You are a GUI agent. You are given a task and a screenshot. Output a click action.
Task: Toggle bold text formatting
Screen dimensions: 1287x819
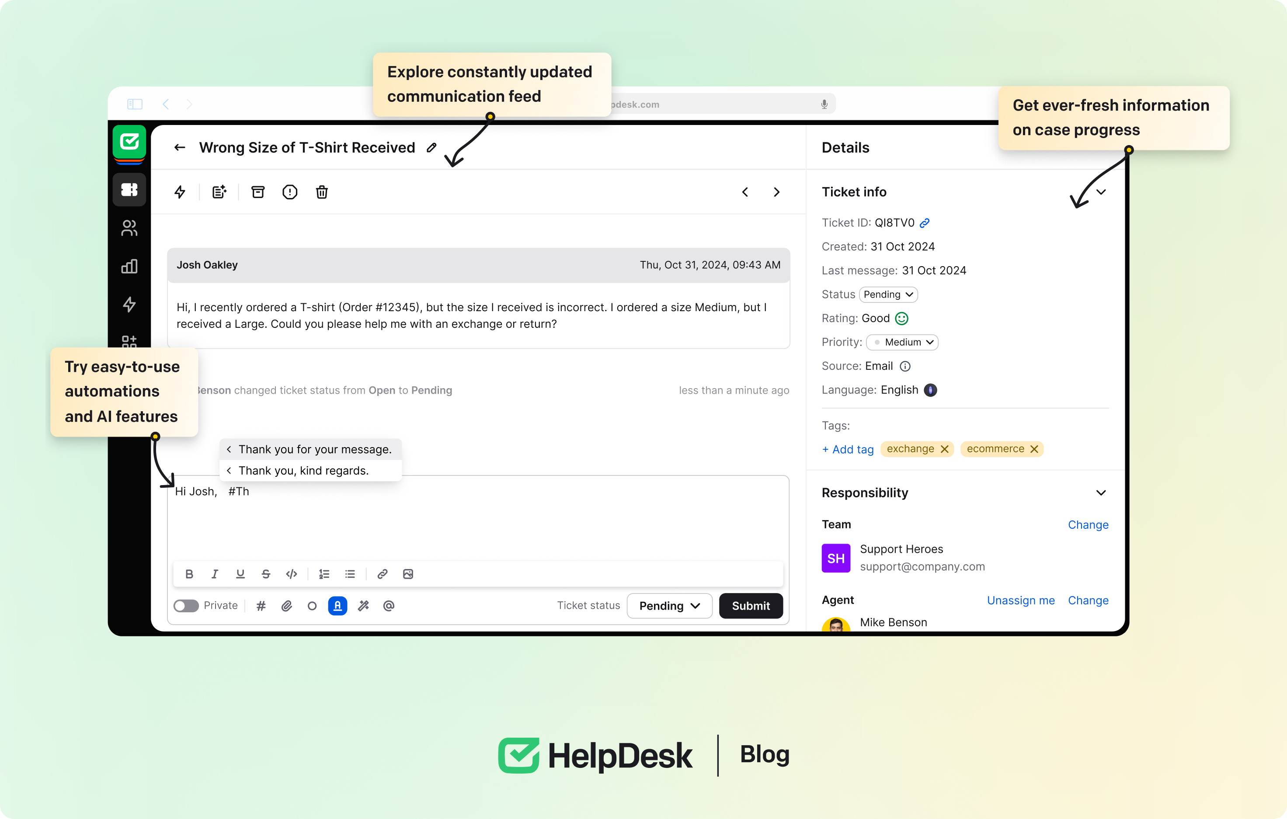[189, 574]
